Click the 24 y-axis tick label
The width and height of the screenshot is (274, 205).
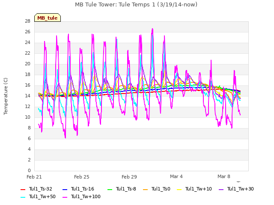27,43
